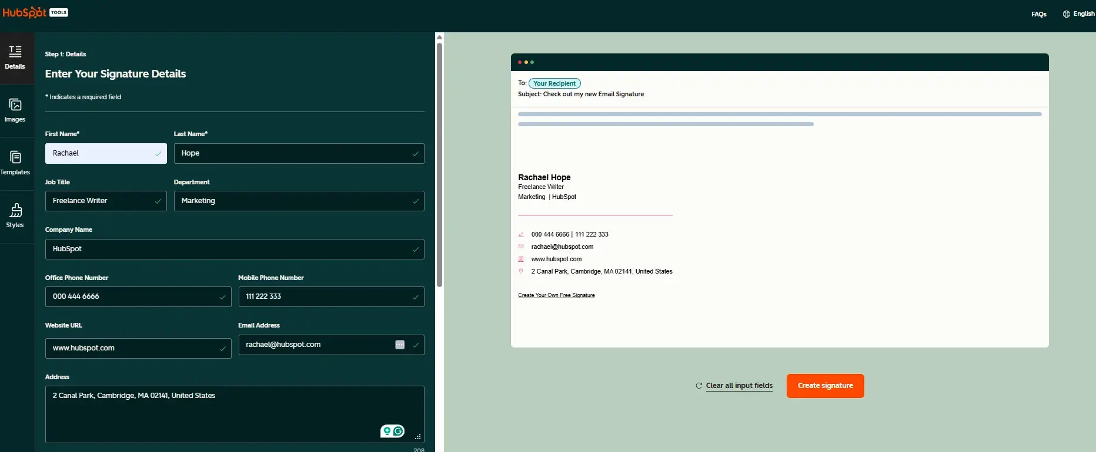Image resolution: width=1096 pixels, height=452 pixels.
Task: Open the Details sidebar tab
Action: 15,58
